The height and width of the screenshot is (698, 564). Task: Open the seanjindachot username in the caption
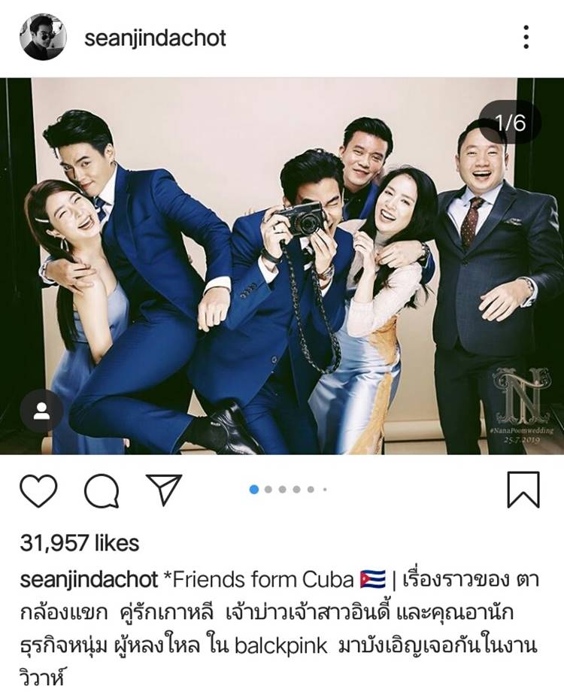(89, 580)
